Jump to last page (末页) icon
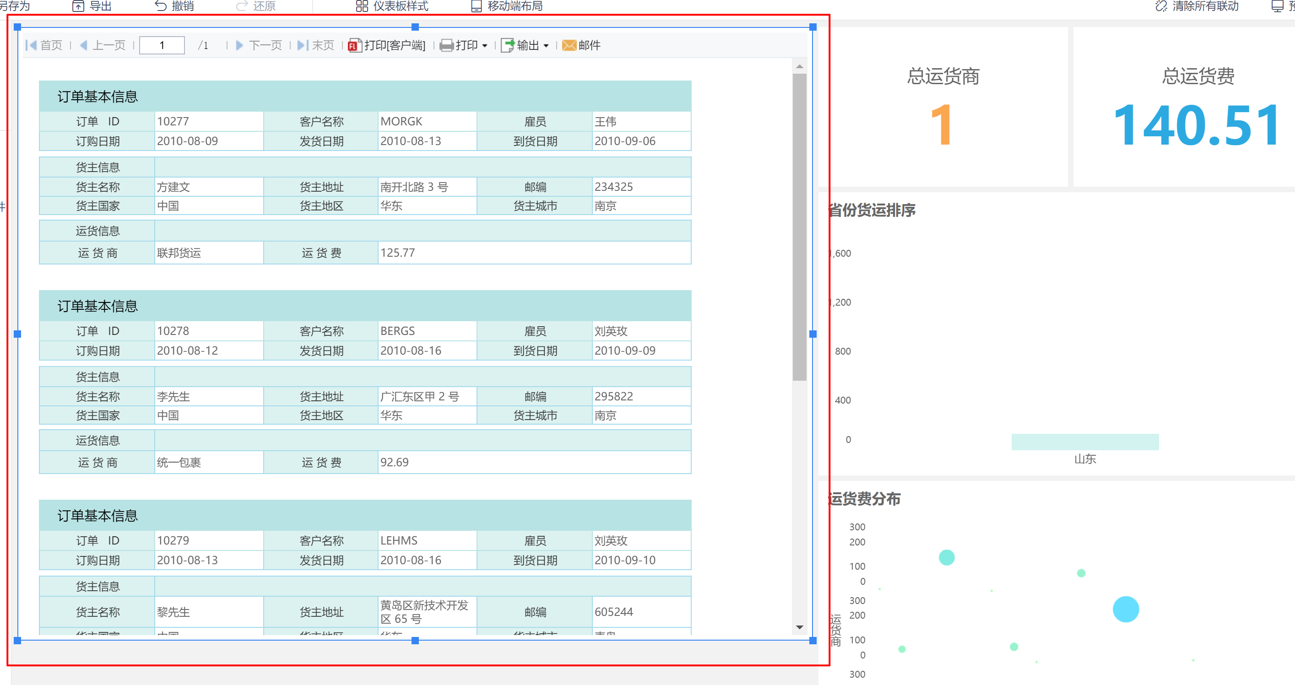 click(x=303, y=45)
